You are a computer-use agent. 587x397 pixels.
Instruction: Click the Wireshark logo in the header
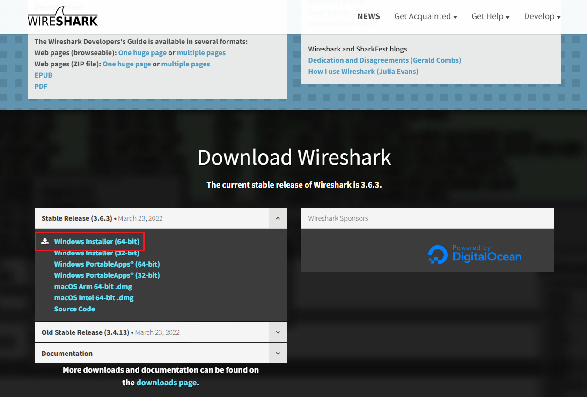tap(63, 16)
